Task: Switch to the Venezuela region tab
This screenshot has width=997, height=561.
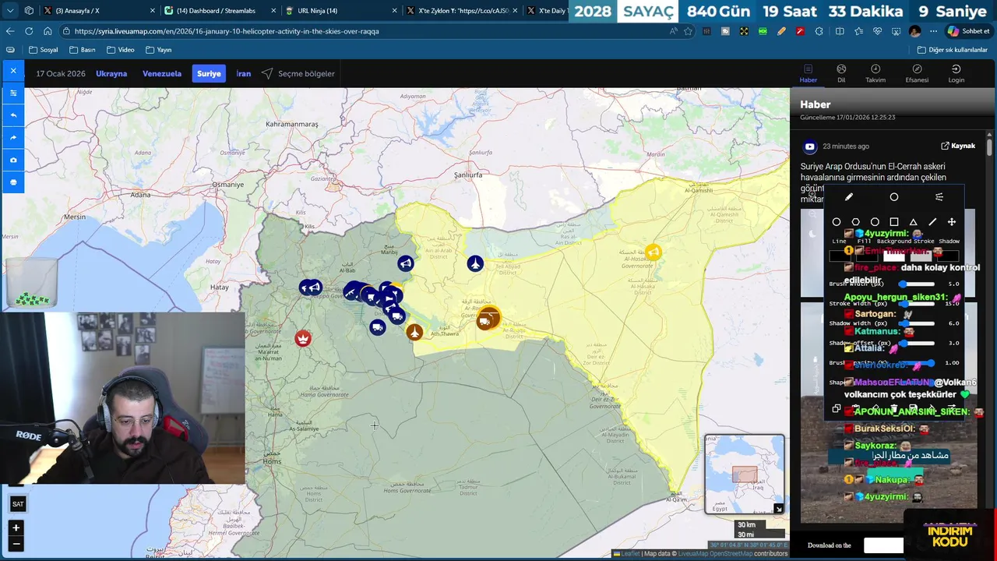Action: tap(162, 73)
